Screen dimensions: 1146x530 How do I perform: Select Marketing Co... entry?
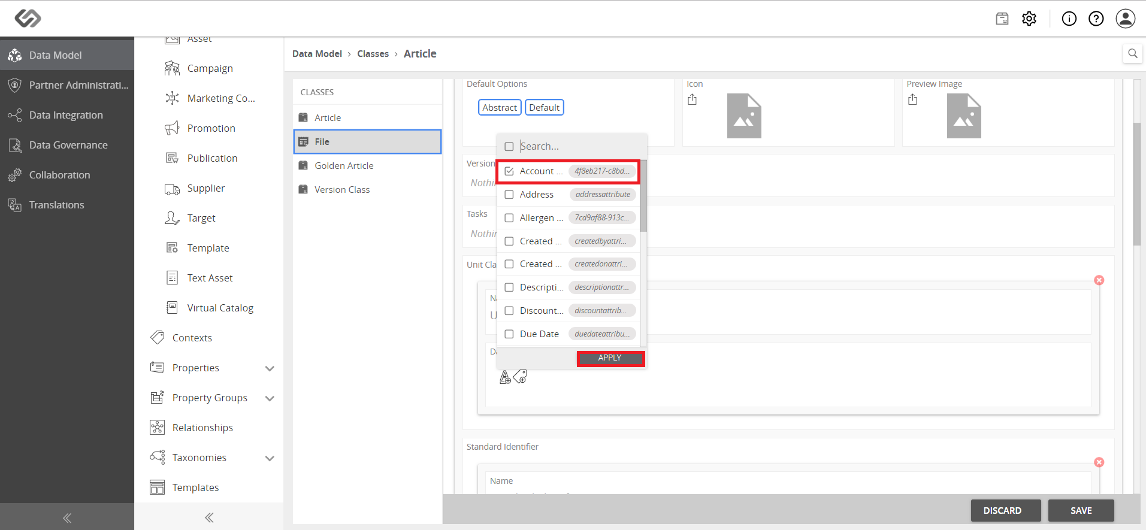point(210,98)
